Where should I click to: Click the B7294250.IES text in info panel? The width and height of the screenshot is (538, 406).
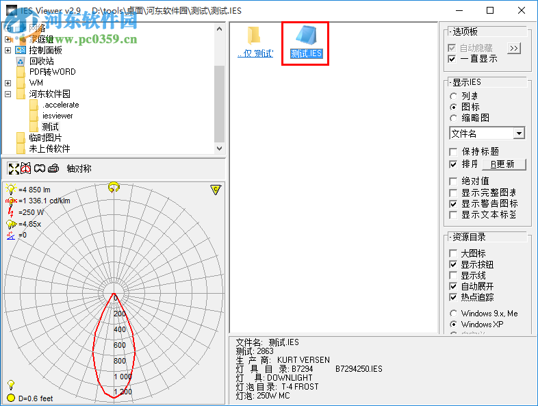coord(359,369)
